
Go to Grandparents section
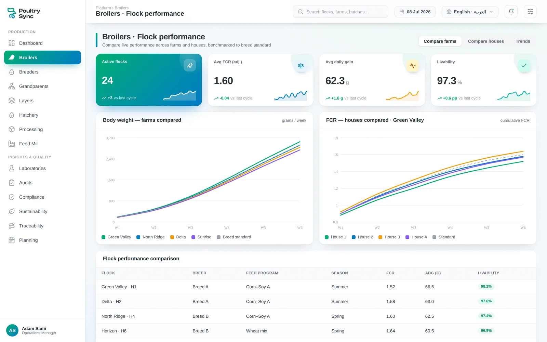(42, 86)
